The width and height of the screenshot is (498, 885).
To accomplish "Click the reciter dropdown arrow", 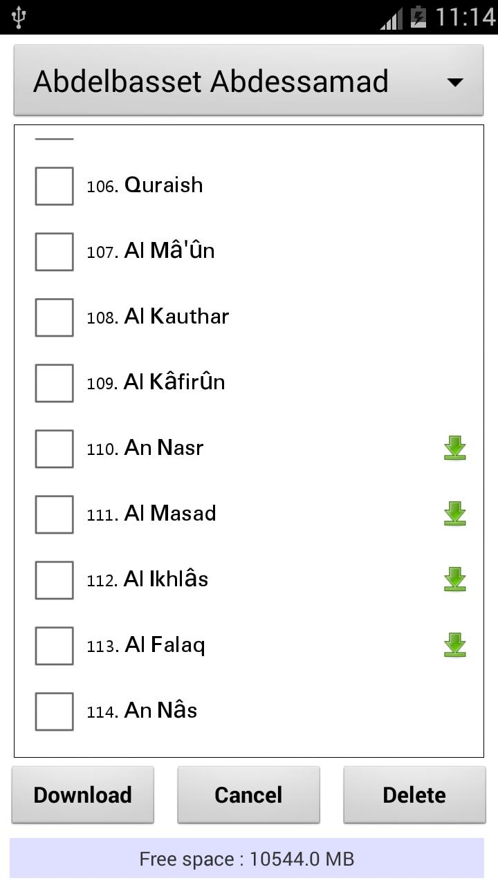I will (454, 82).
